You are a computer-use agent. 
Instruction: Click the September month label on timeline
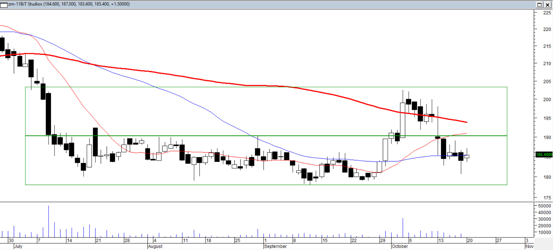275,246
